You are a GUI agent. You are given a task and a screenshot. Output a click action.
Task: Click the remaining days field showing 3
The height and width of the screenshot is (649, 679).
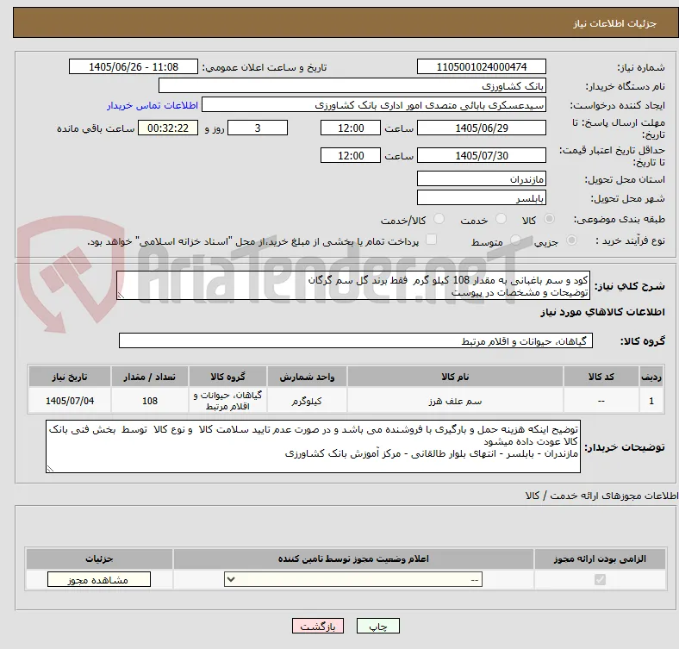(x=258, y=128)
